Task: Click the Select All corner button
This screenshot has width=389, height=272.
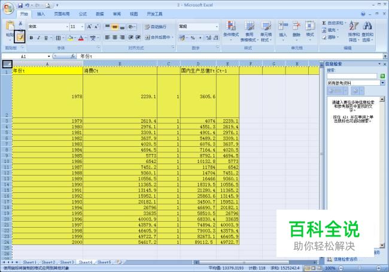Action: point(7,64)
